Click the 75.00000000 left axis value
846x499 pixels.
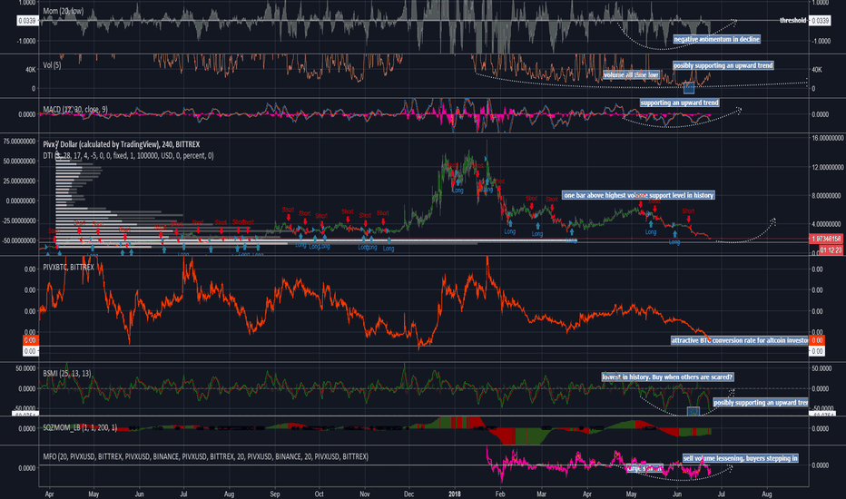[19, 142]
